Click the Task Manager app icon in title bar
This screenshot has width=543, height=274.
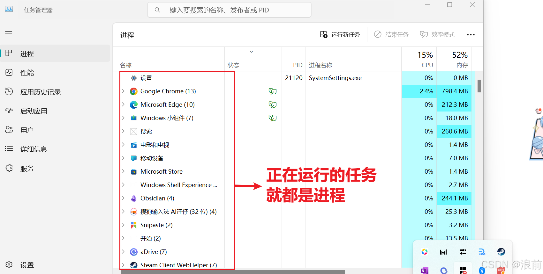coord(9,9)
